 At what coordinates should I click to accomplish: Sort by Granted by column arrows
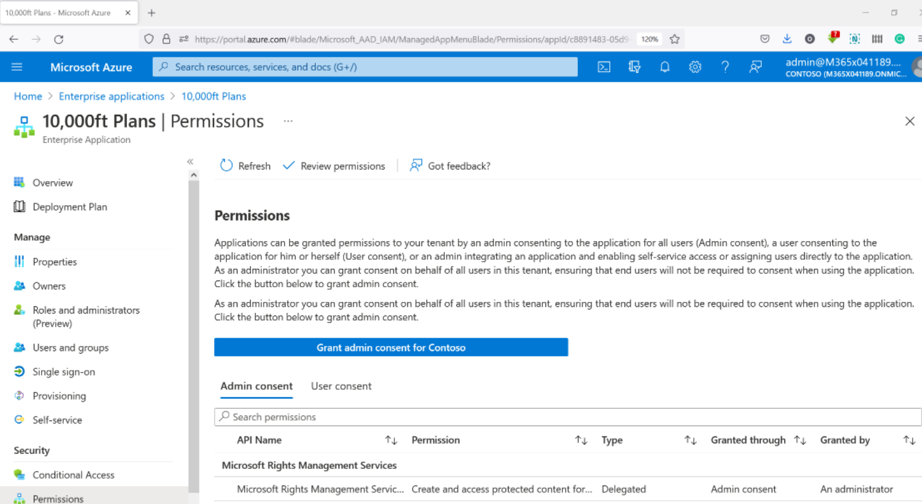[909, 440]
